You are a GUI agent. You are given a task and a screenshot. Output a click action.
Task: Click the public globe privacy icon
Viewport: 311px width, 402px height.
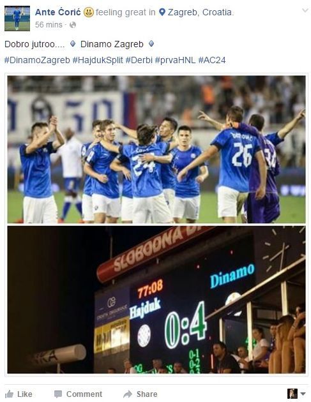point(73,25)
